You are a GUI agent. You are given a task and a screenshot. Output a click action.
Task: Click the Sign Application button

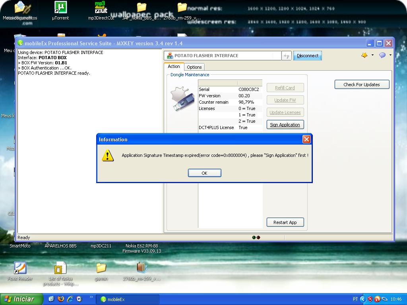pos(285,125)
